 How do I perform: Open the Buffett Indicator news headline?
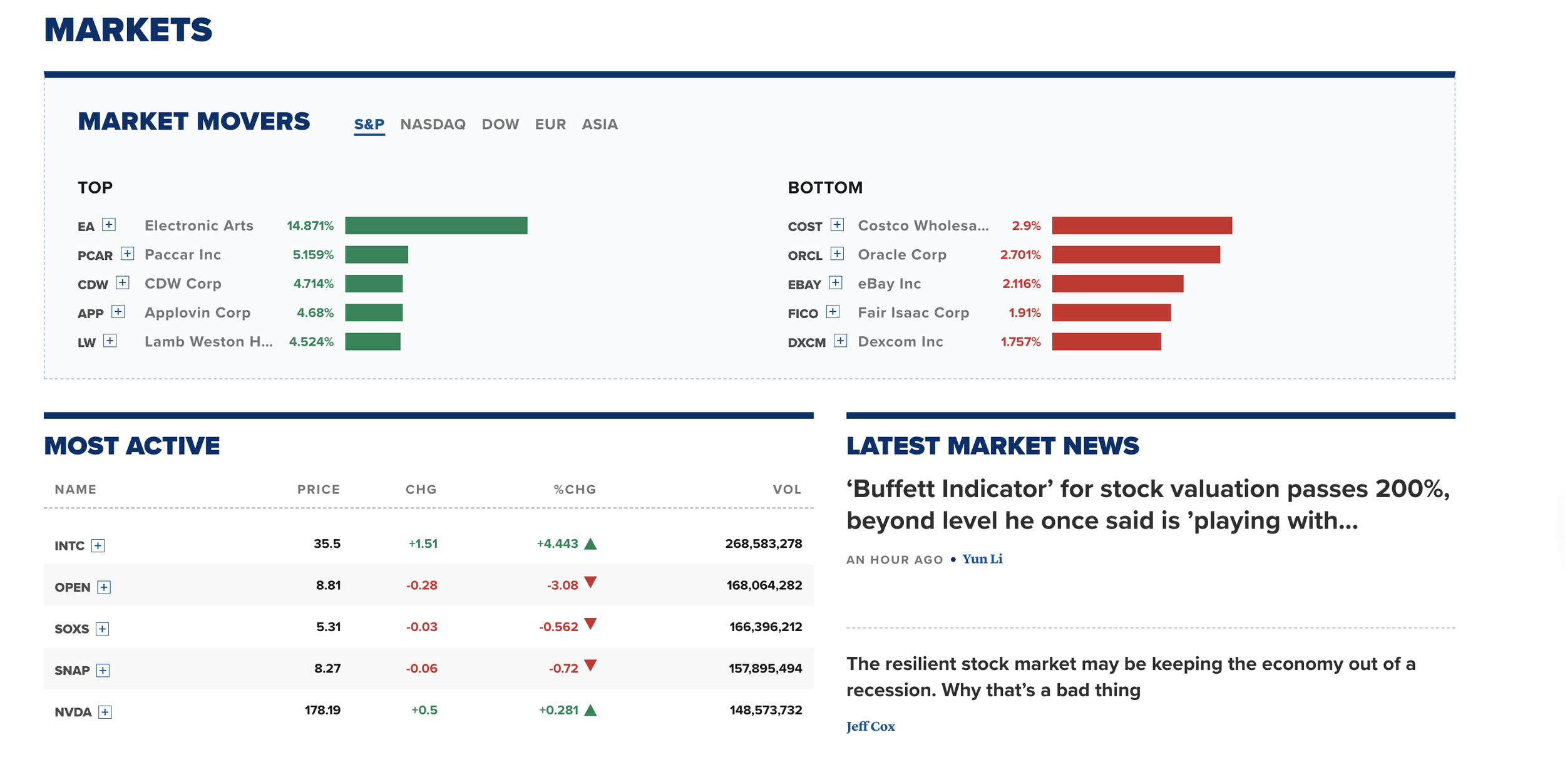(x=1147, y=504)
